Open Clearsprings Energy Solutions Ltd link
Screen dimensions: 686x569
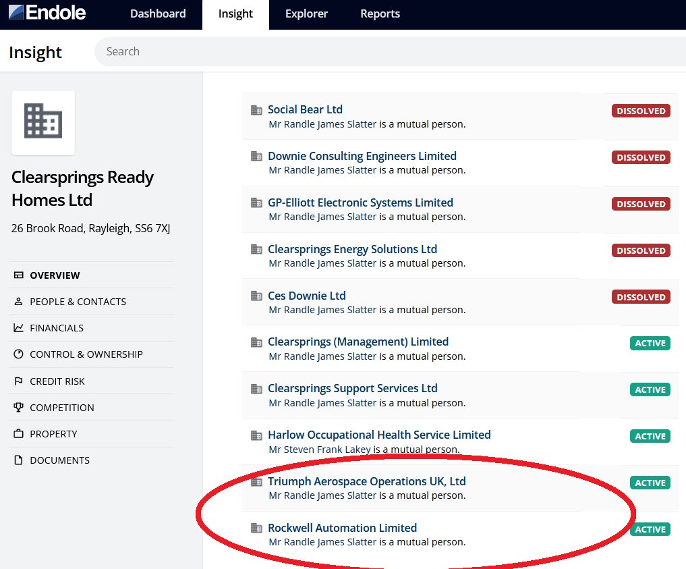coord(352,249)
